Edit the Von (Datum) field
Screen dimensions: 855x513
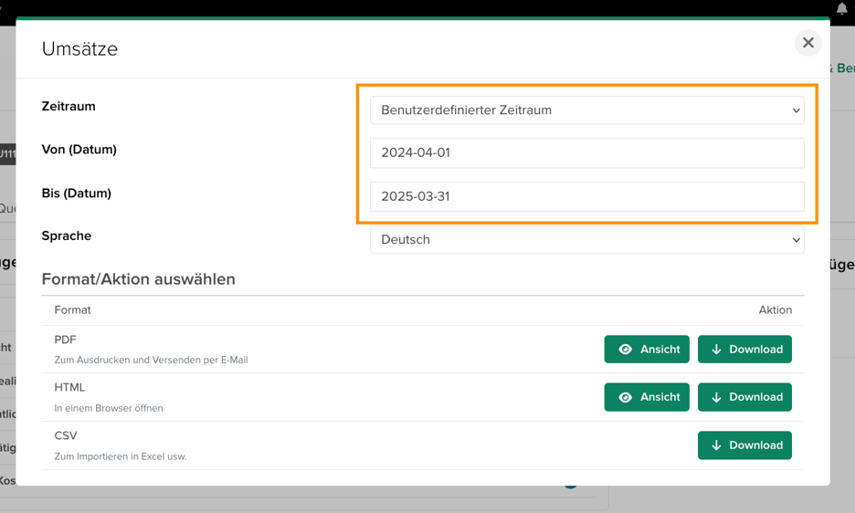coord(586,152)
